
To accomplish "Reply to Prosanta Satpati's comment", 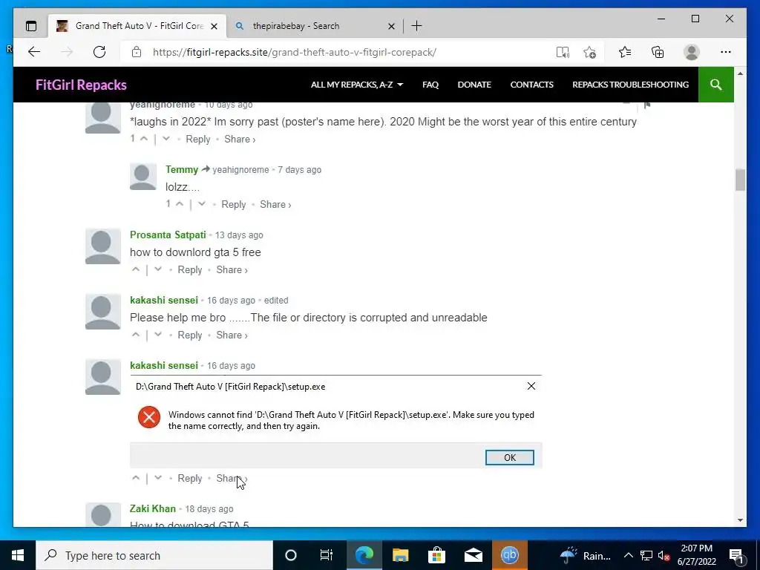I will [x=189, y=269].
